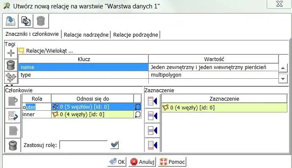Click the tag table scroll up arrow

[283, 68]
